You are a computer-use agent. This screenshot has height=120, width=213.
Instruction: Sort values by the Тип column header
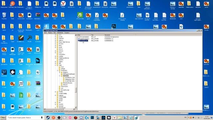coord(98,35)
